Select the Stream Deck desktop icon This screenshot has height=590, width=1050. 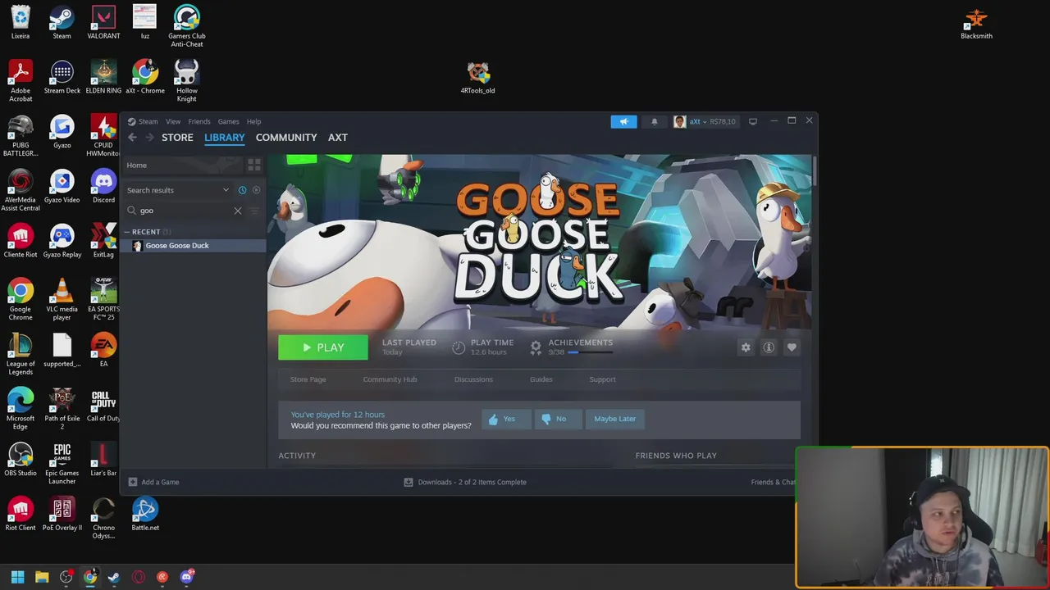click(62, 77)
